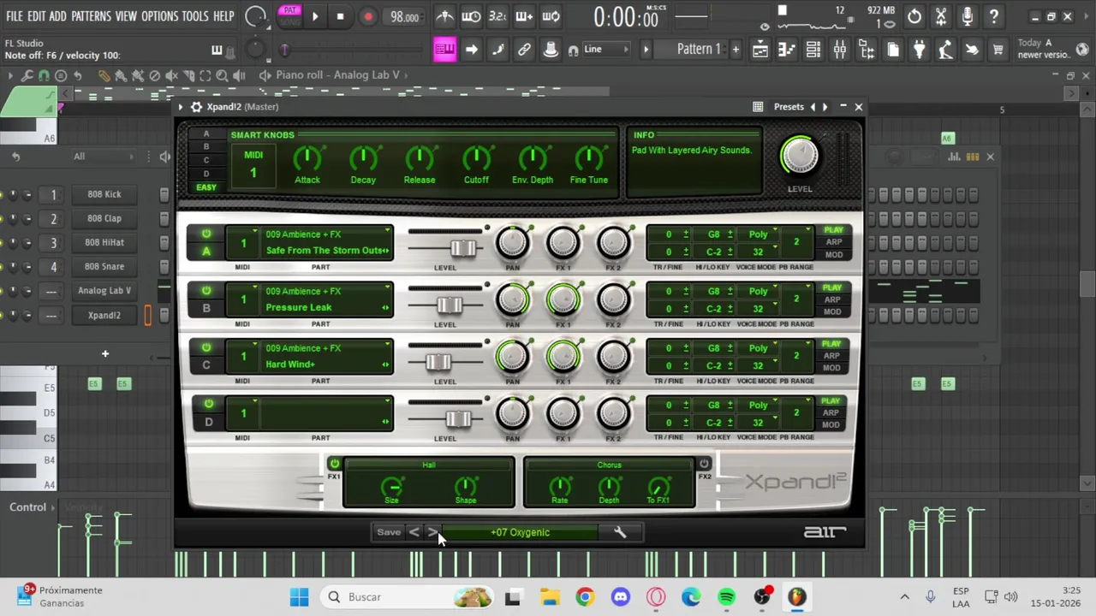
Task: Toggle the piano roll magnet snap icon
Action: (44, 76)
